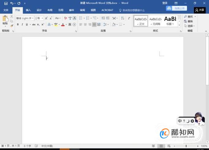Apply distributed alignment
The image size is (209, 150).
point(99,25)
